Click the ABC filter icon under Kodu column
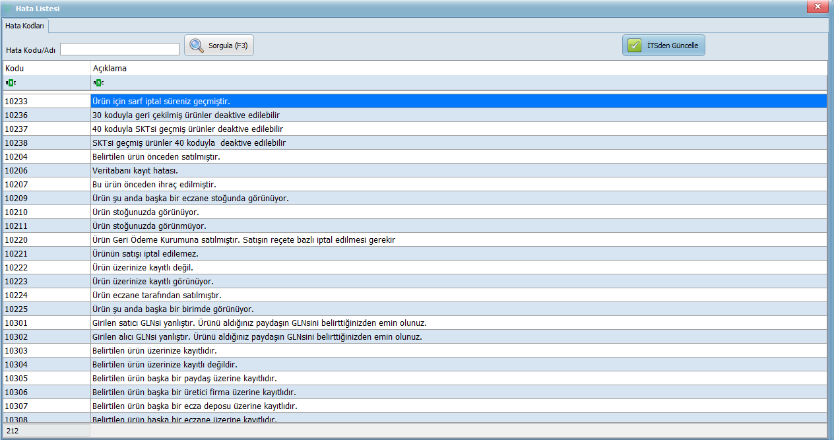Viewport: 834px width, 440px height. coord(11,82)
